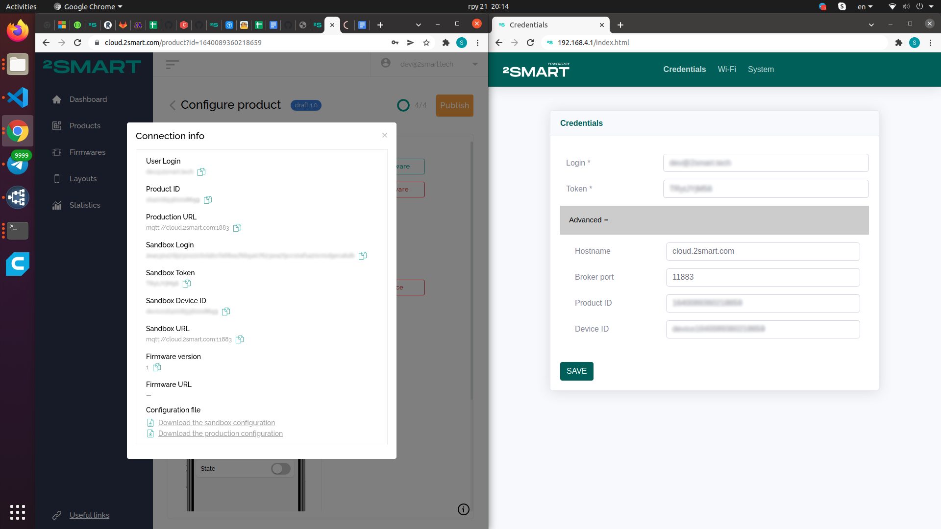Copy the Product ID value
941x529 pixels.
(208, 200)
